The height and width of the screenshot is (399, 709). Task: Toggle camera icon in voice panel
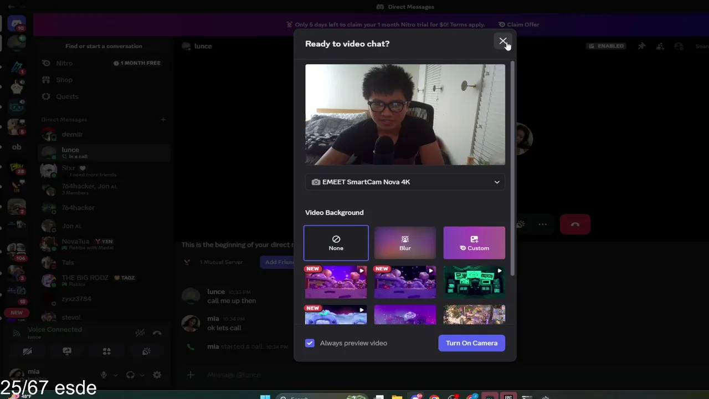coord(27,351)
